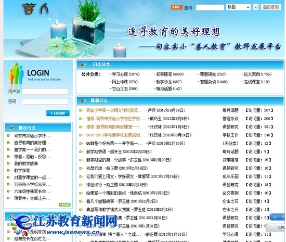The image size is (286, 242).
Task: Click the icon beside 推荐日志 header
Action: (11, 128)
